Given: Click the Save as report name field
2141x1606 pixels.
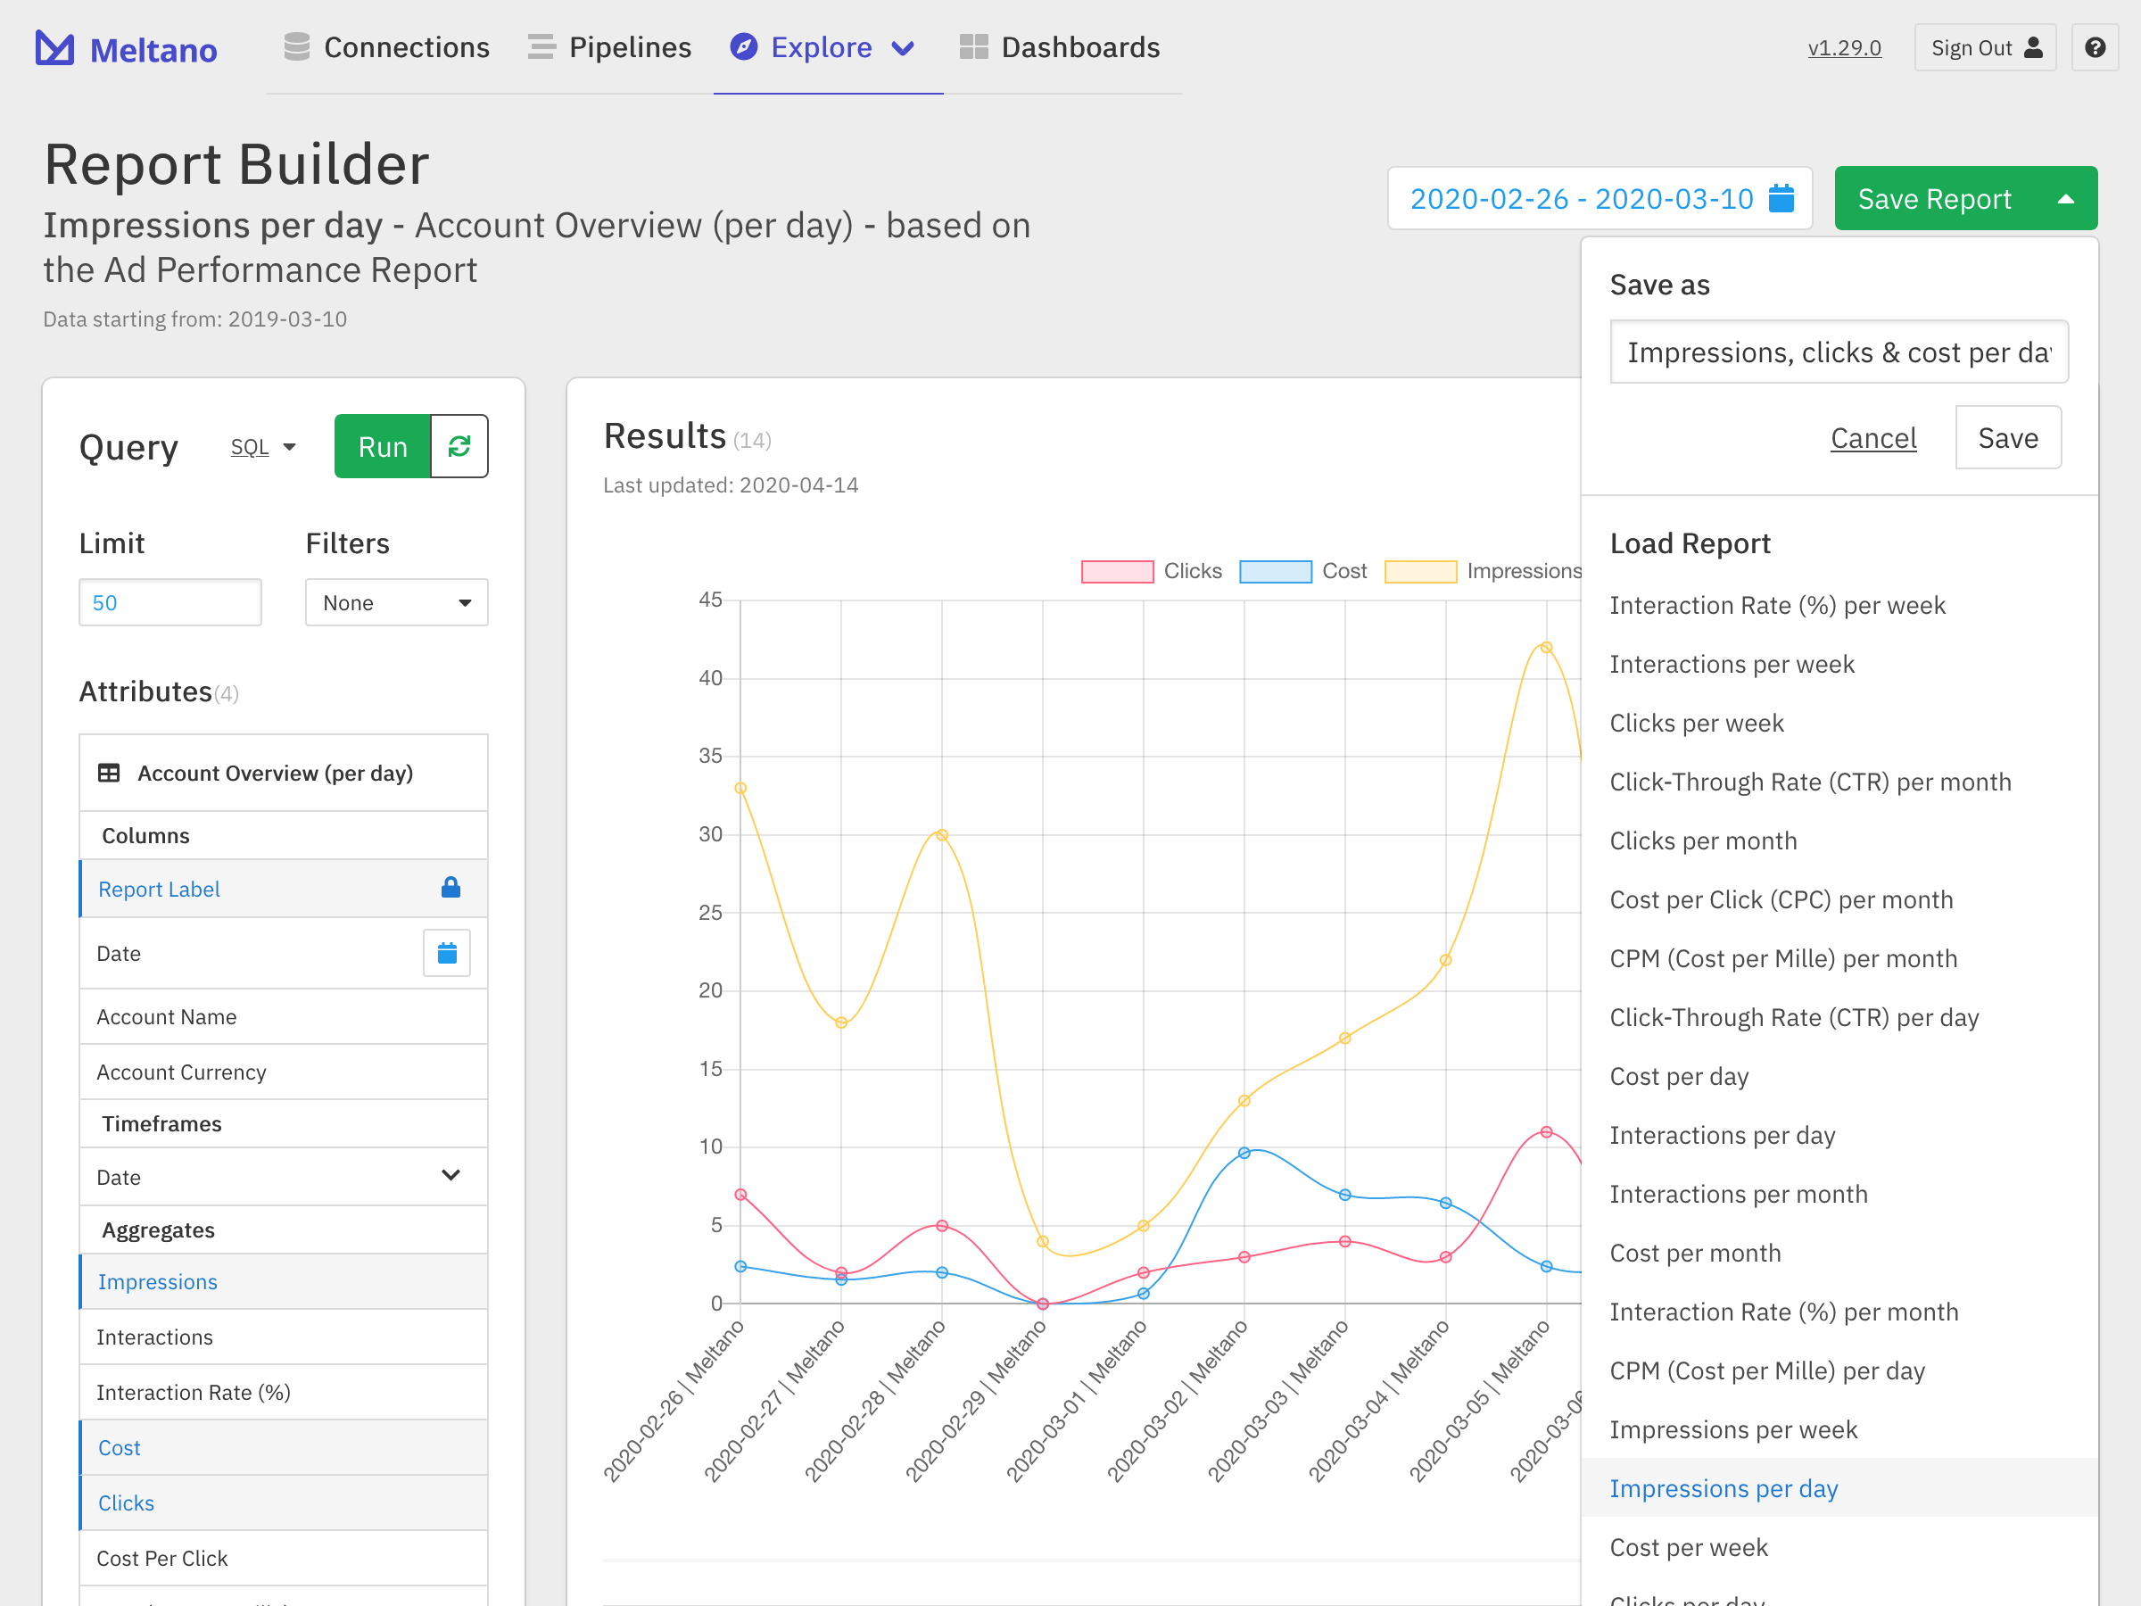Looking at the screenshot, I should click(x=1837, y=352).
